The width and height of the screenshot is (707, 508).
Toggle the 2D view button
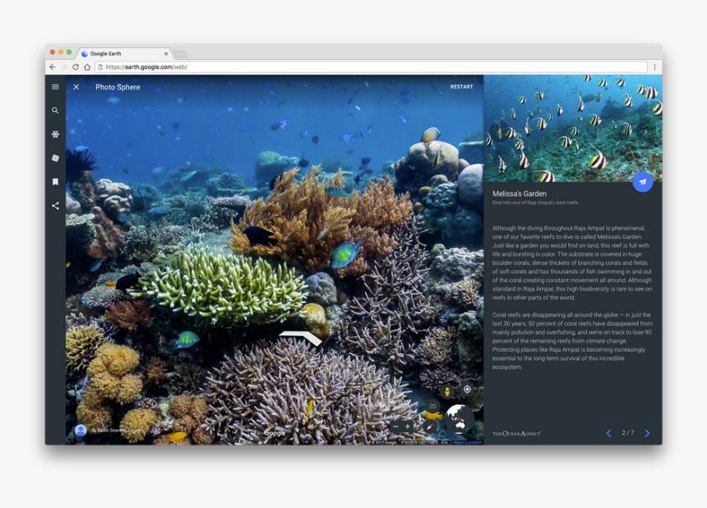[x=432, y=406]
